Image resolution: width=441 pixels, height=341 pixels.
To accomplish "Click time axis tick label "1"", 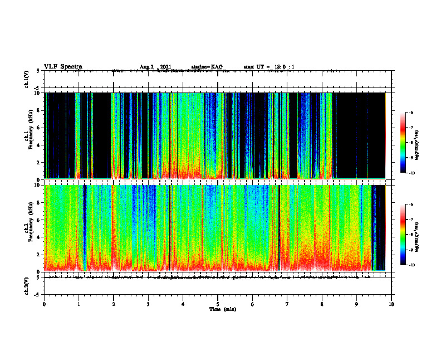I will point(79,304).
